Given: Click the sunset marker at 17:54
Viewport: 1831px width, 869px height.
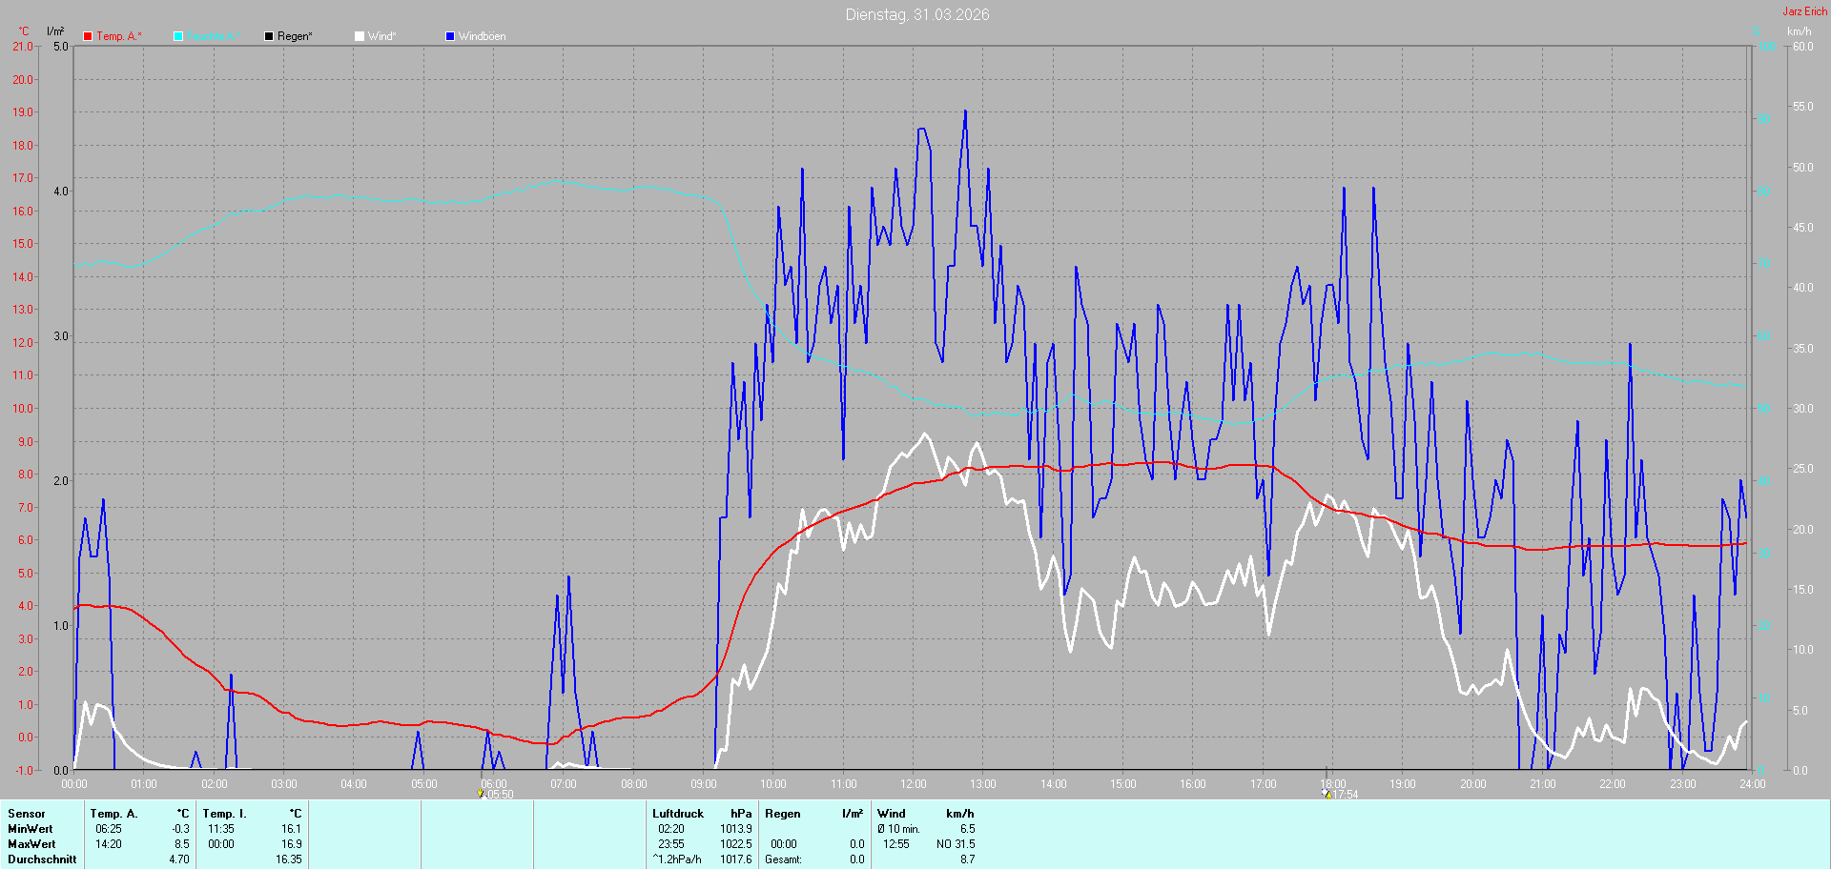Looking at the screenshot, I should coord(1326,793).
